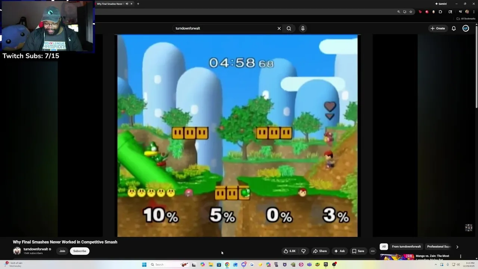Open Epic Games launcher from taskbar

(326, 265)
